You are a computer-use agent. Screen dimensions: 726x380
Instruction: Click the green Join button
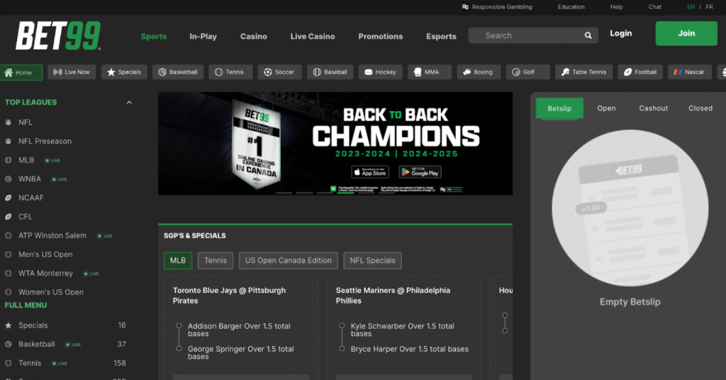point(686,33)
